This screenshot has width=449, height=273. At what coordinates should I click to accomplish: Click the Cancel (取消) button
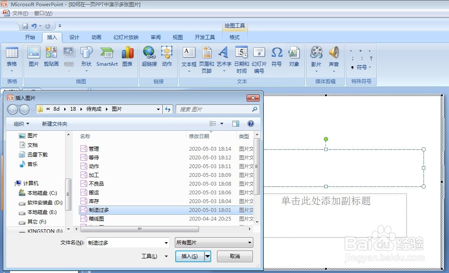[235, 256]
